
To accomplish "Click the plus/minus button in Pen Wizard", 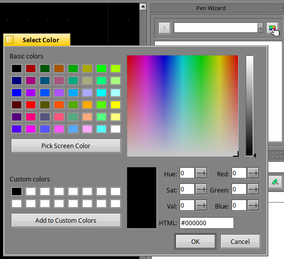I will tap(164, 28).
